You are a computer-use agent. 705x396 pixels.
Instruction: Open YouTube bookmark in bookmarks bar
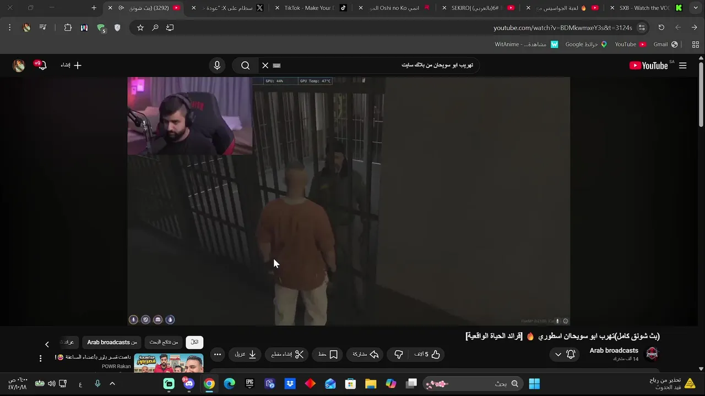coord(630,45)
